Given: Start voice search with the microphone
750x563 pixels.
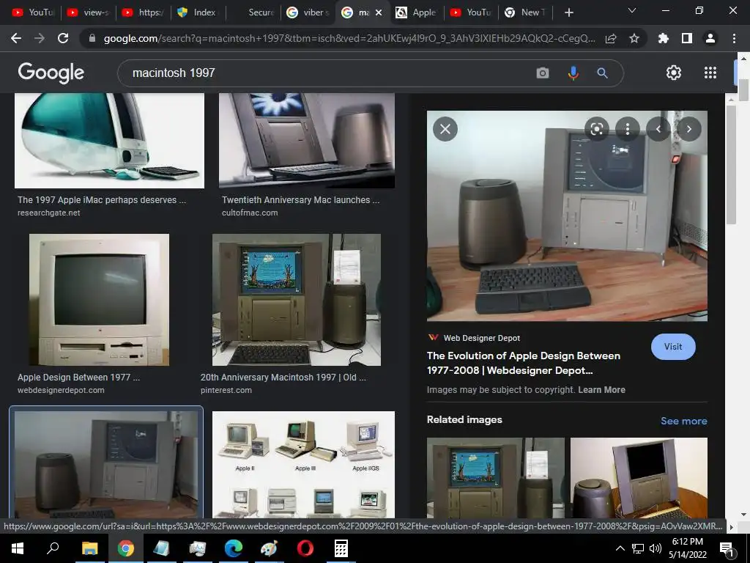Looking at the screenshot, I should [x=573, y=73].
